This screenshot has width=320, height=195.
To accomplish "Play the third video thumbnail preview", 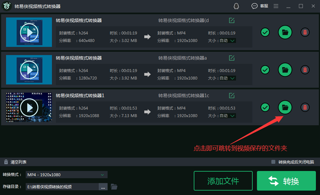I will click(x=29, y=107).
